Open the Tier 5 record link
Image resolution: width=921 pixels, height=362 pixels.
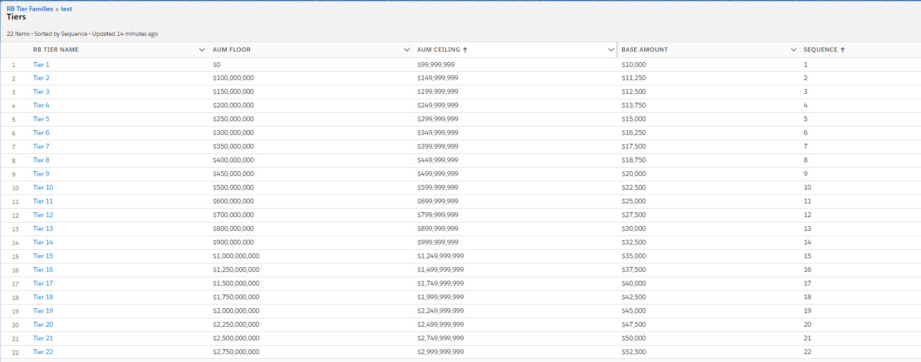41,119
